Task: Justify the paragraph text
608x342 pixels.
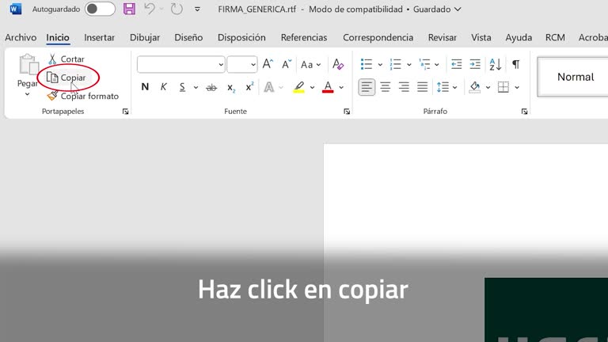Action: pos(422,87)
